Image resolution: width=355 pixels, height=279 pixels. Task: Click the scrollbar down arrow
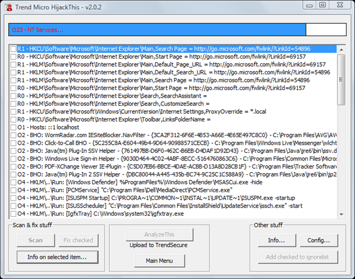coord(341,214)
